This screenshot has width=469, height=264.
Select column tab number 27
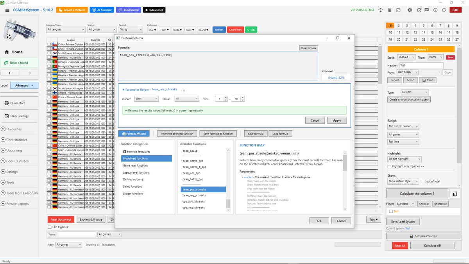(x=457, y=40)
